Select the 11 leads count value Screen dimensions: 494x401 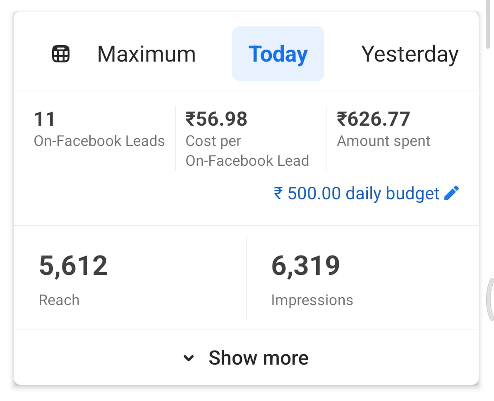(44, 119)
